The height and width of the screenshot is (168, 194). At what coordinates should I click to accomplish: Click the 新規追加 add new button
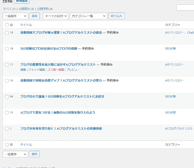22,1
